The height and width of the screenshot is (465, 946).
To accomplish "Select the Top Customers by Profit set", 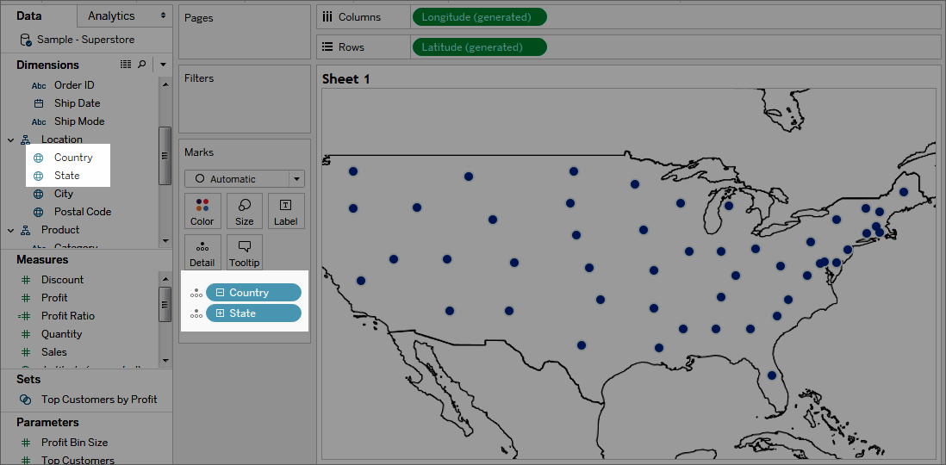I will coord(99,400).
